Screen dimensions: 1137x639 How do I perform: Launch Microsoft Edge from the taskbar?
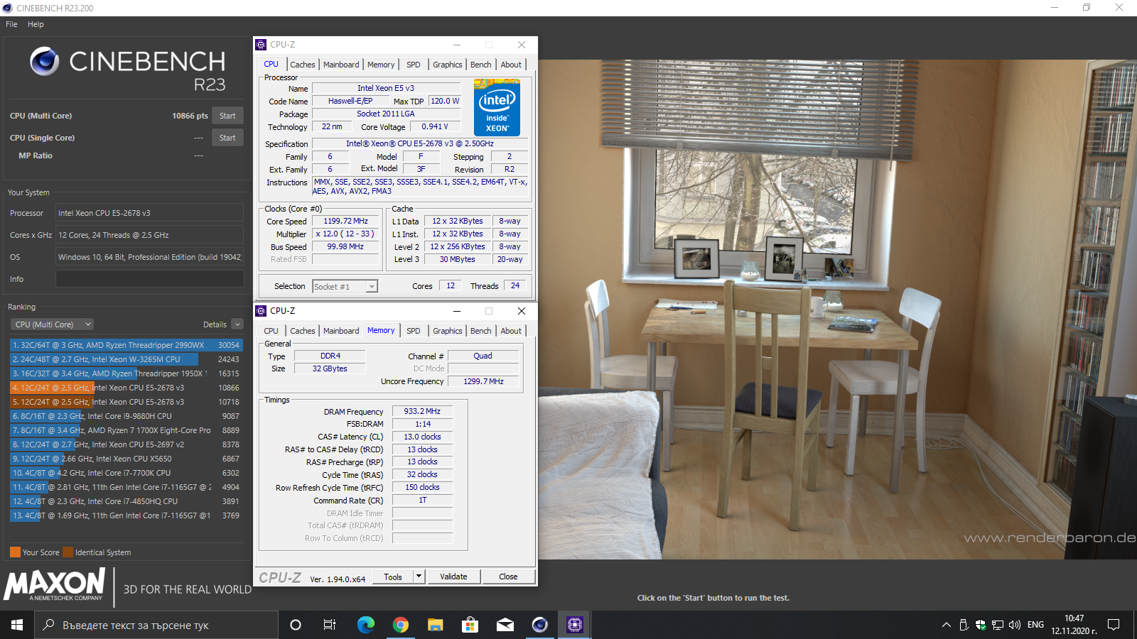365,625
